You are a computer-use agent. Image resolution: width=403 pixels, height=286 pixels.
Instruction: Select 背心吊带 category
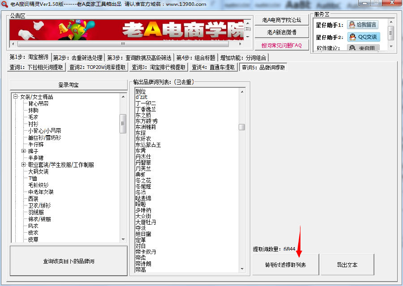click(39, 103)
